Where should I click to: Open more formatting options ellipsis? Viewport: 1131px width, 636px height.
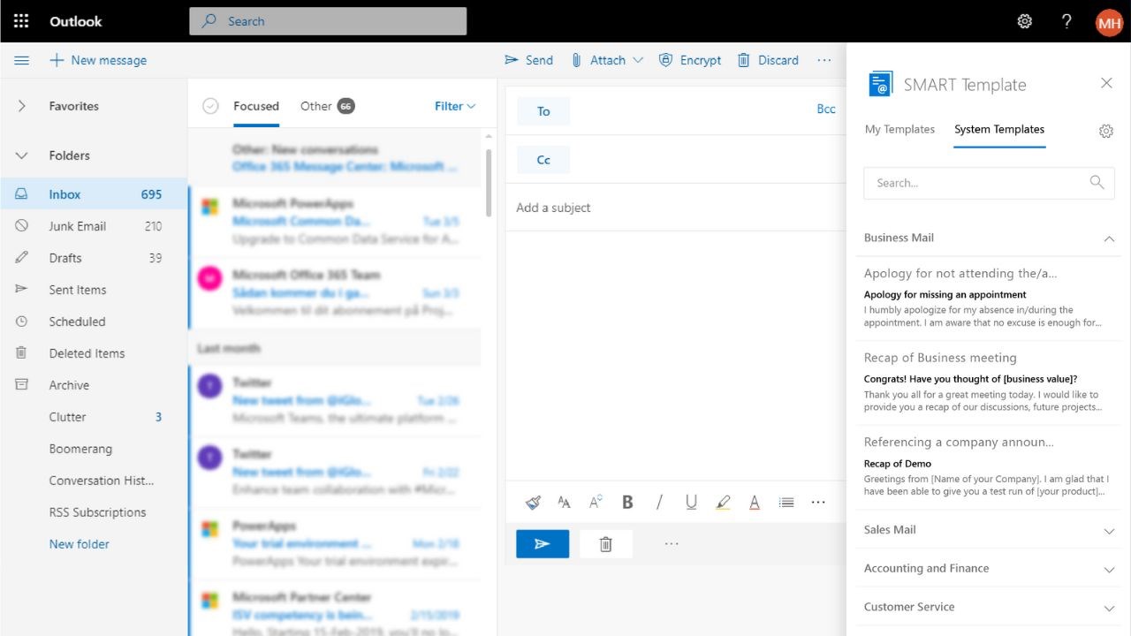(x=818, y=502)
